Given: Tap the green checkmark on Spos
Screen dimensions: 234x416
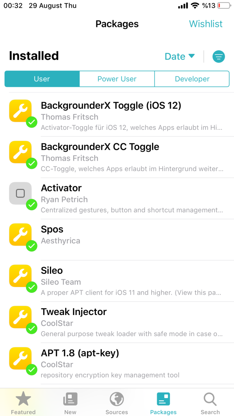Looking at the screenshot, I should click(32, 246).
